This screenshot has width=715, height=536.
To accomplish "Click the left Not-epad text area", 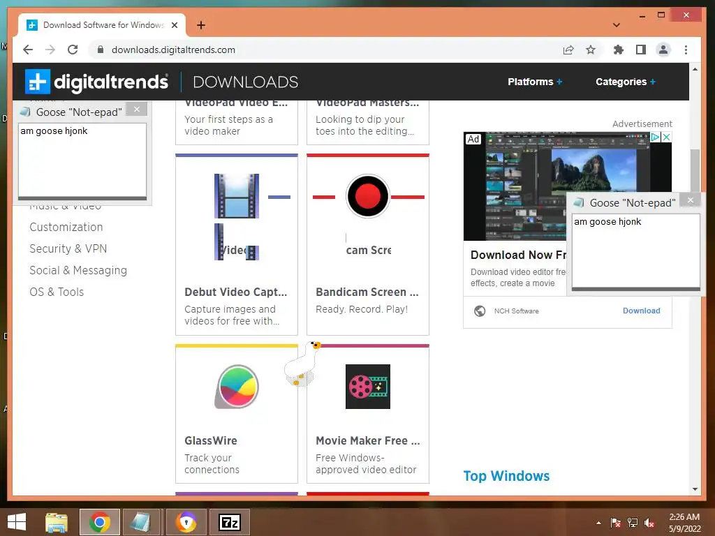I will [x=82, y=160].
